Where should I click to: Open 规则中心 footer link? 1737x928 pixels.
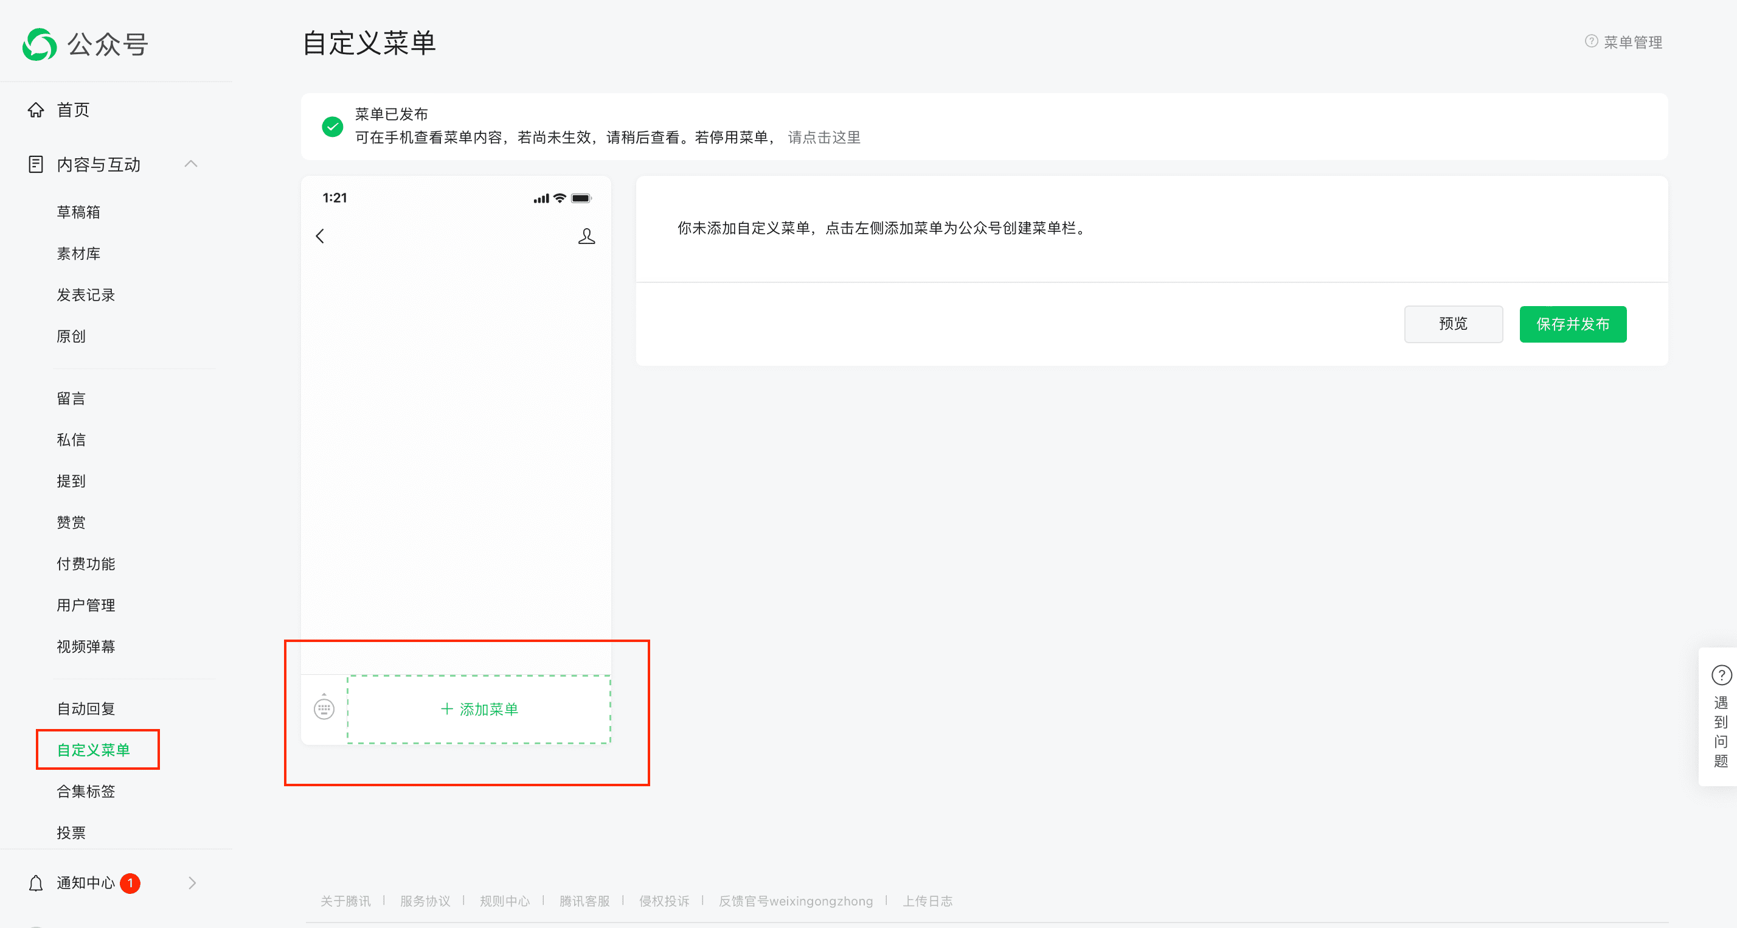pos(504,901)
